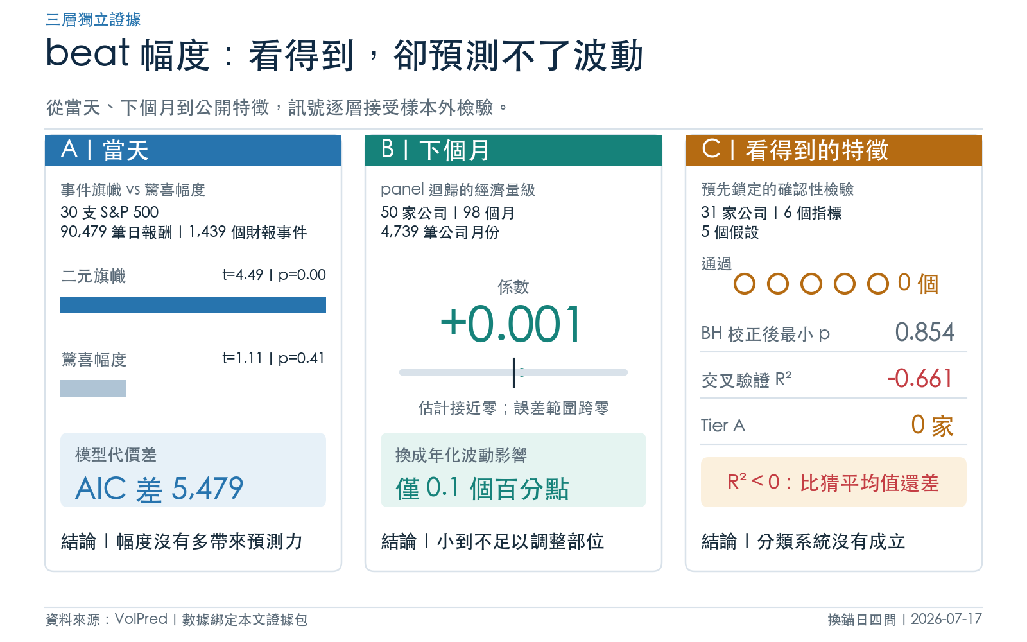Click footer '換錨日四問 | 2026-07-17'
The width and height of the screenshot is (1027, 642).
tap(905, 620)
